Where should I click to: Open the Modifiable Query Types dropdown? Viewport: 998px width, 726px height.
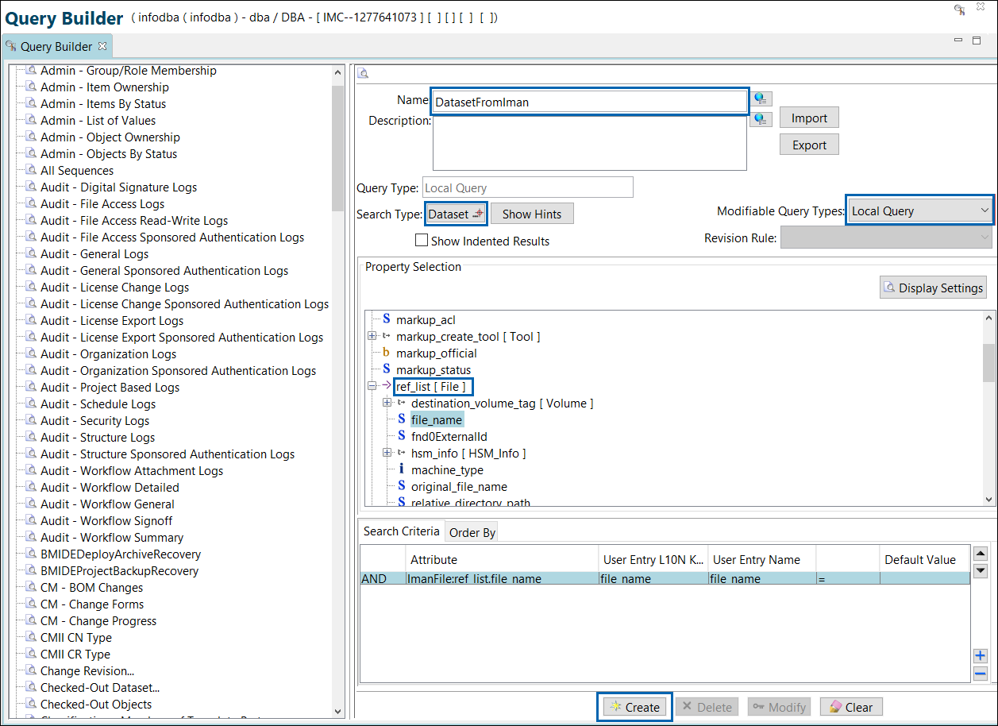point(986,210)
